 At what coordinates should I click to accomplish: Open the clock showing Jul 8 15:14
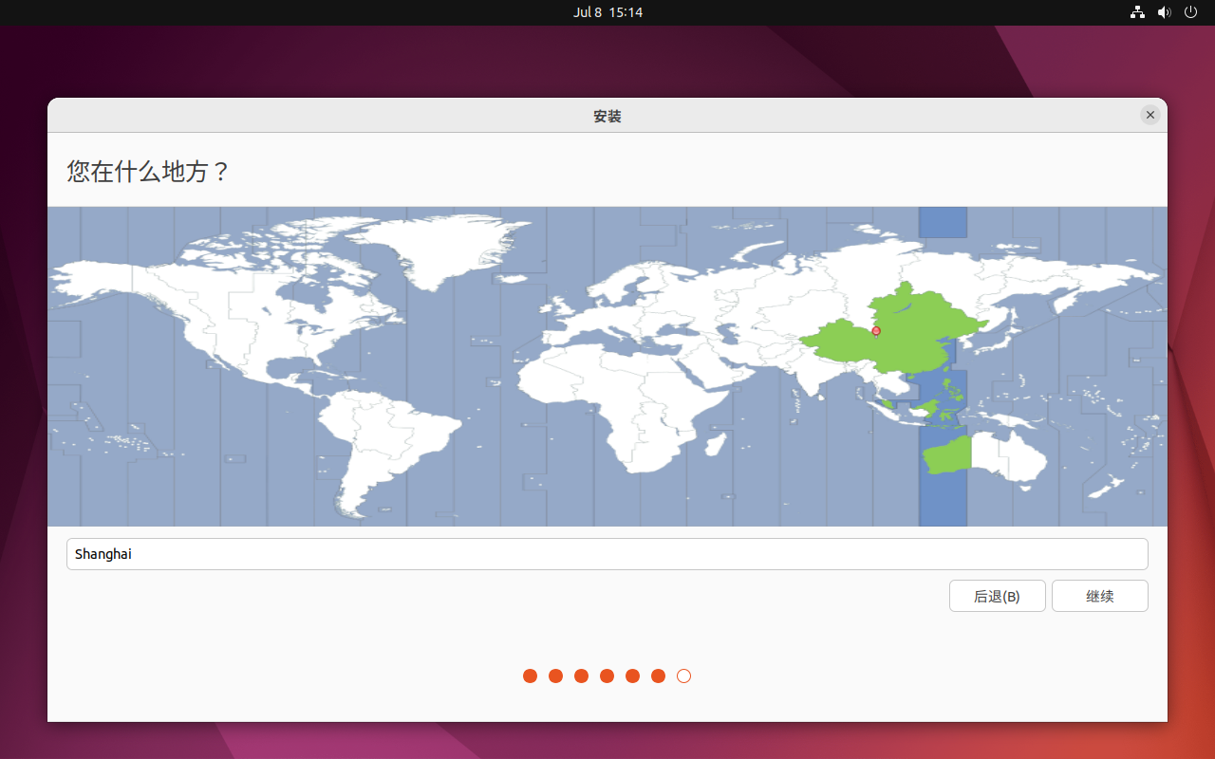[x=607, y=12]
